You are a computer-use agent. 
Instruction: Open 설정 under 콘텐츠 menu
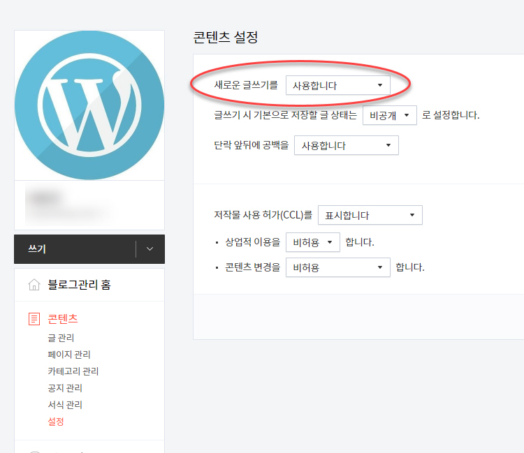(56, 422)
